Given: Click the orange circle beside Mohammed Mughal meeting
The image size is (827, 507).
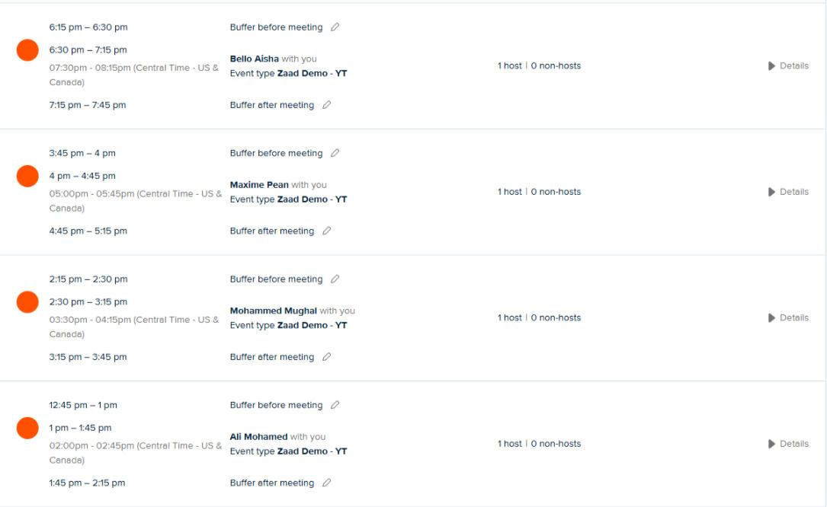Looking at the screenshot, I should pos(27,302).
